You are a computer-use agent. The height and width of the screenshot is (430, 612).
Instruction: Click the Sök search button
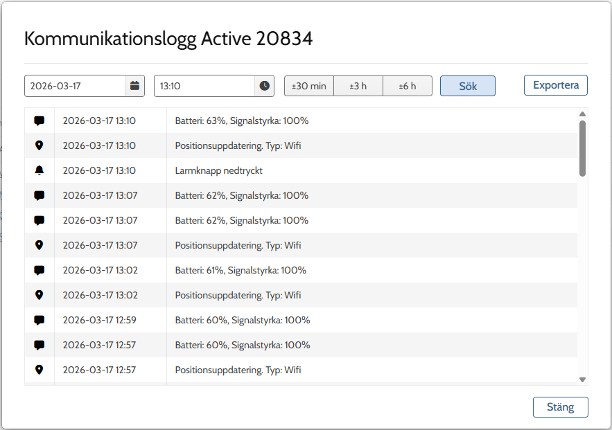coord(468,86)
